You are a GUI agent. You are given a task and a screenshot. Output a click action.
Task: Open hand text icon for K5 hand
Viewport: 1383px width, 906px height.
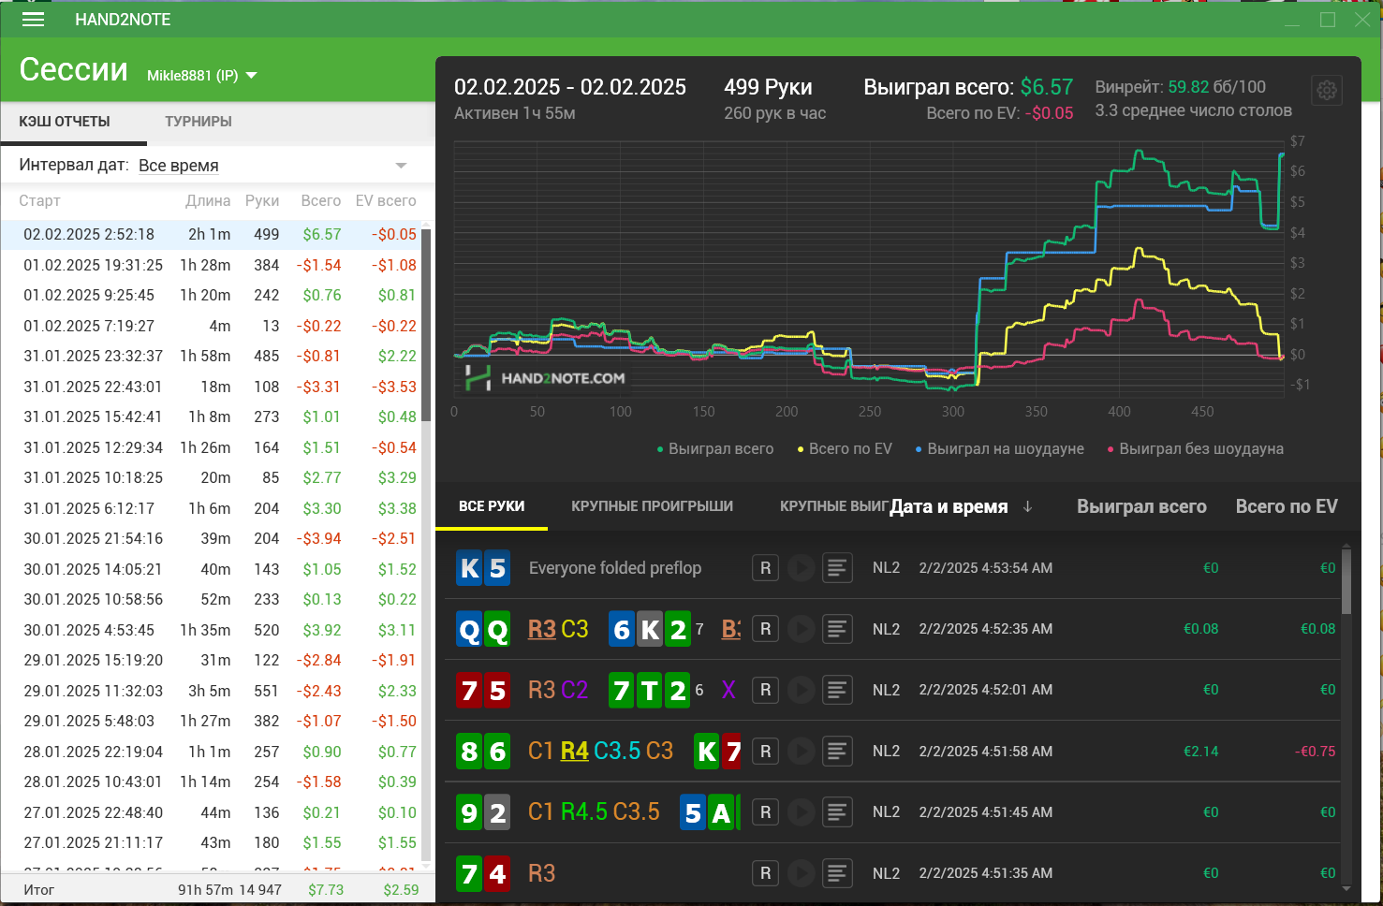837,568
